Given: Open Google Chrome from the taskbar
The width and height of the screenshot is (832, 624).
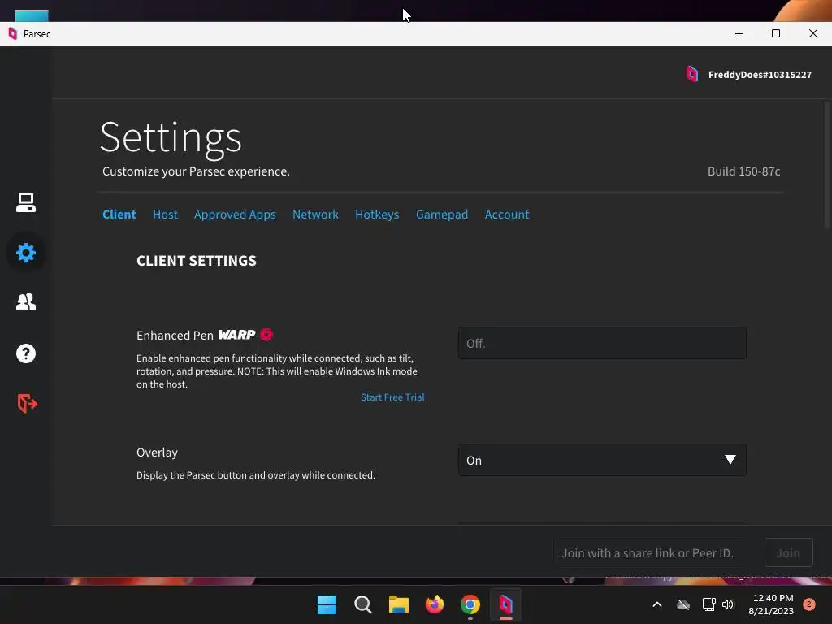Looking at the screenshot, I should [470, 604].
